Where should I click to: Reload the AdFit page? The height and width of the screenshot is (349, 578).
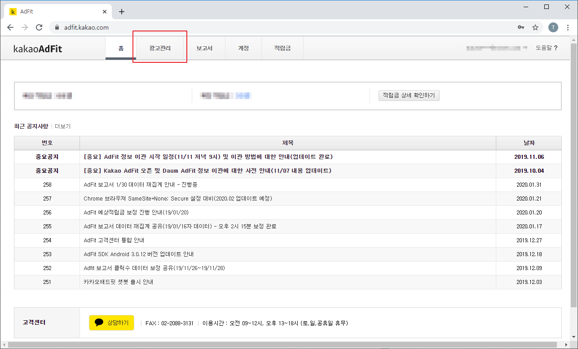click(x=39, y=27)
